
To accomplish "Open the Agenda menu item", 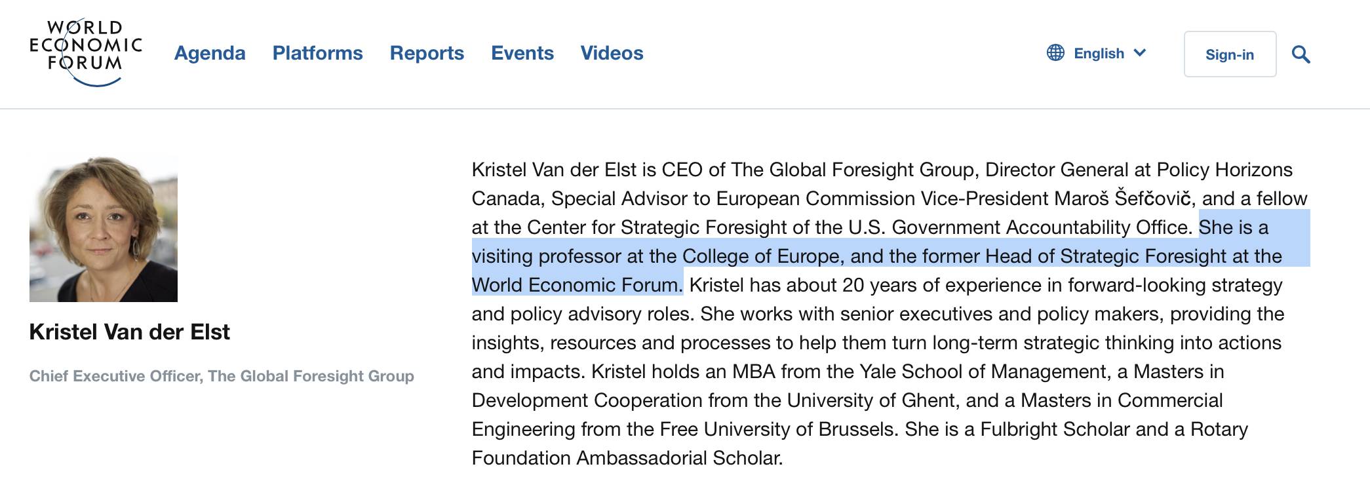I will tap(210, 53).
